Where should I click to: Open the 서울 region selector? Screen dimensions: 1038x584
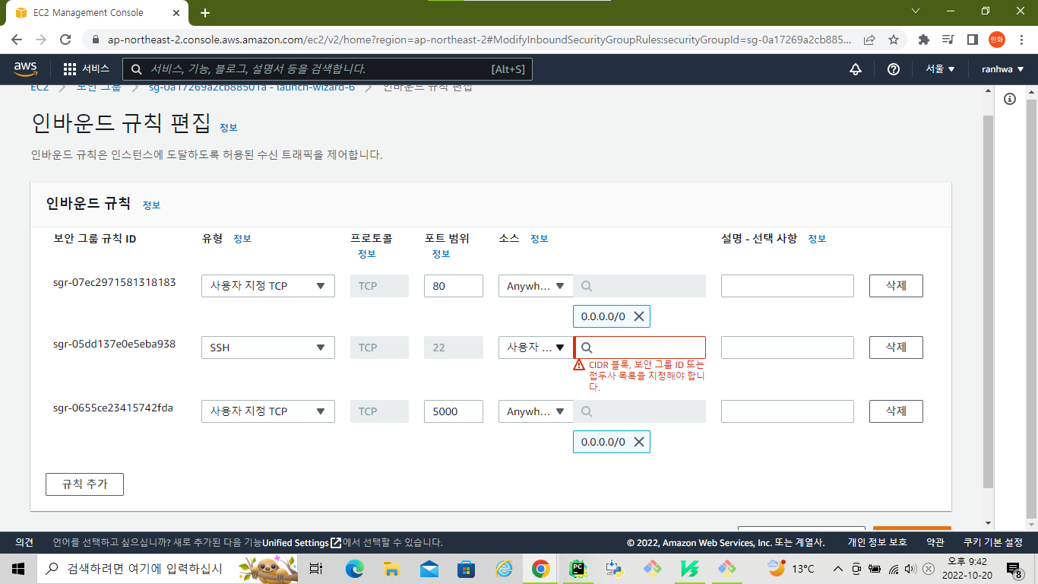[x=940, y=69]
